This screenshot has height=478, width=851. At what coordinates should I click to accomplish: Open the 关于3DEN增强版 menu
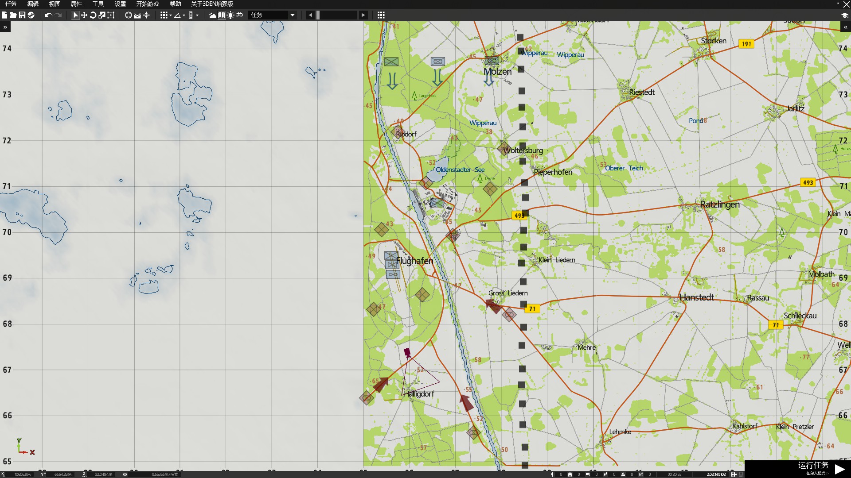[x=212, y=4]
